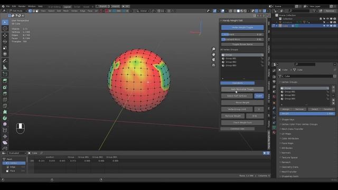Click Deselect button under vertex groups

pos(328,109)
